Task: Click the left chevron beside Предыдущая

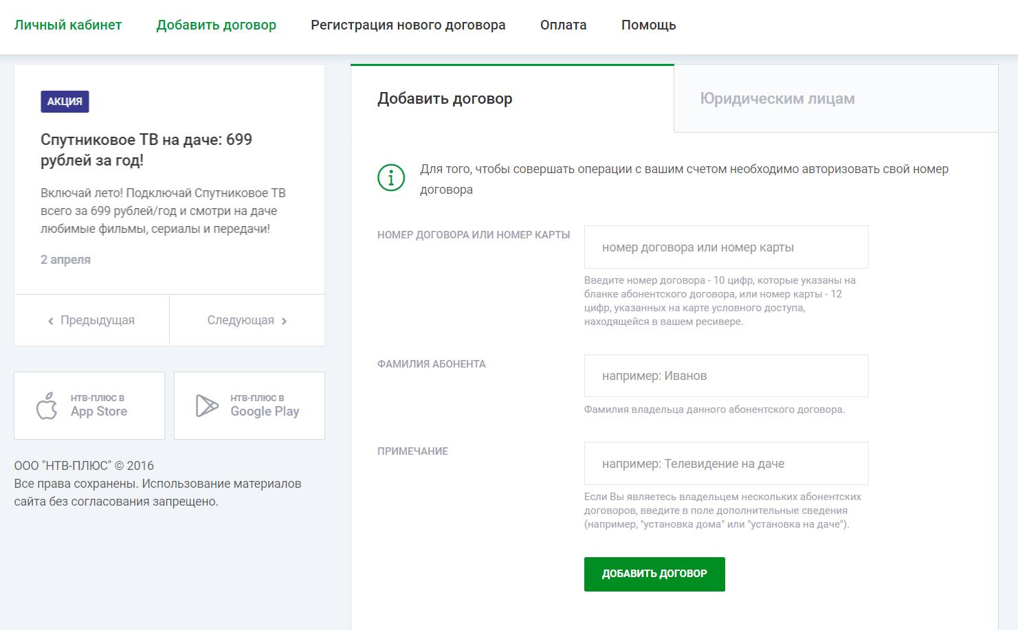Action: click(50, 321)
